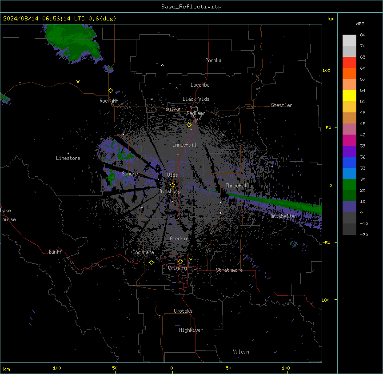Select the Calgary city label
Screen dimensions: 383x374
pyautogui.click(x=177, y=268)
